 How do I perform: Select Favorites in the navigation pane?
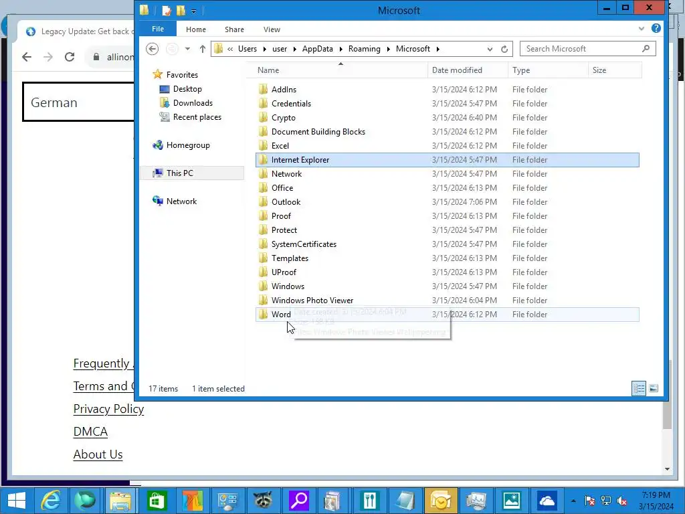pyautogui.click(x=182, y=75)
